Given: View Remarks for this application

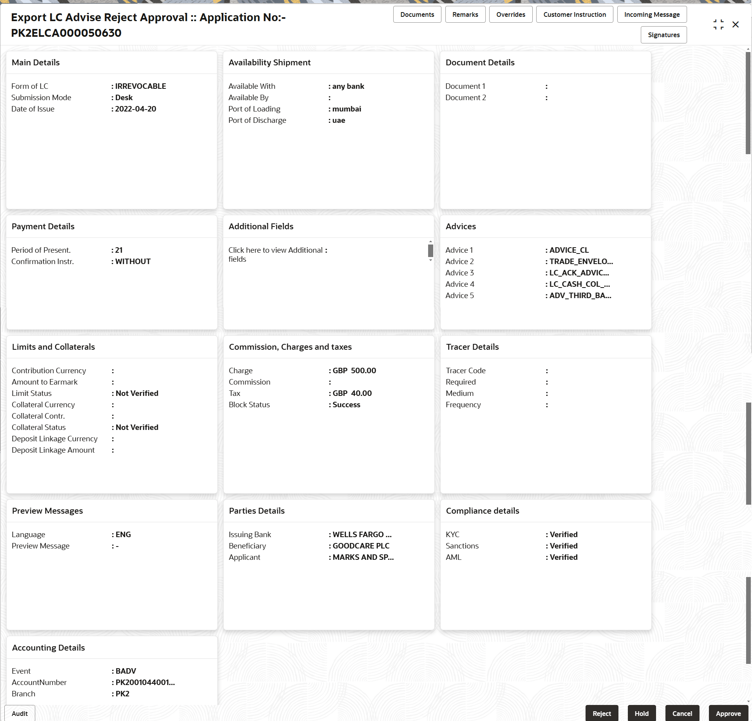Looking at the screenshot, I should pos(465,14).
